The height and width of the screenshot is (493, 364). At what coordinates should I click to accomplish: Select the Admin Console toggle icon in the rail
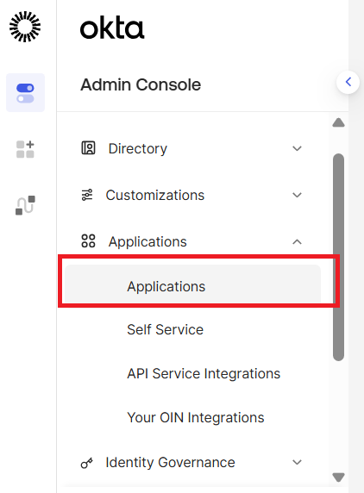tap(26, 93)
